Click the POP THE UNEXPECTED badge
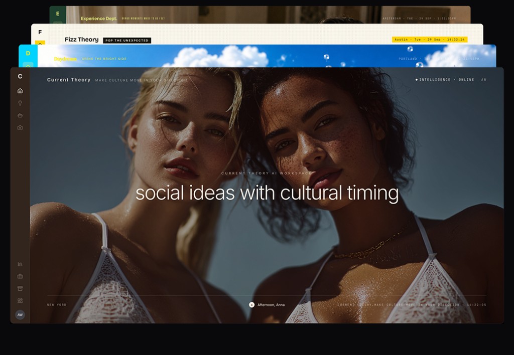The width and height of the screenshot is (514, 355). pos(127,40)
